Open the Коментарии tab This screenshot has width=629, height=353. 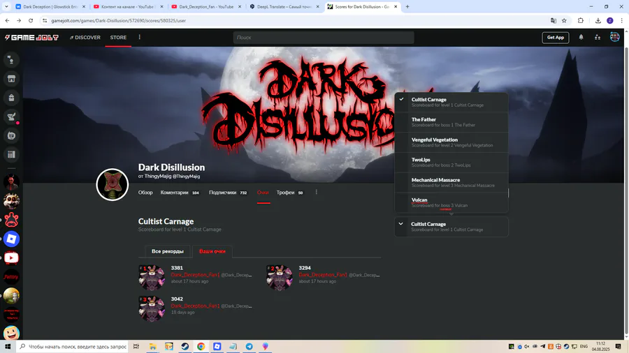point(180,193)
